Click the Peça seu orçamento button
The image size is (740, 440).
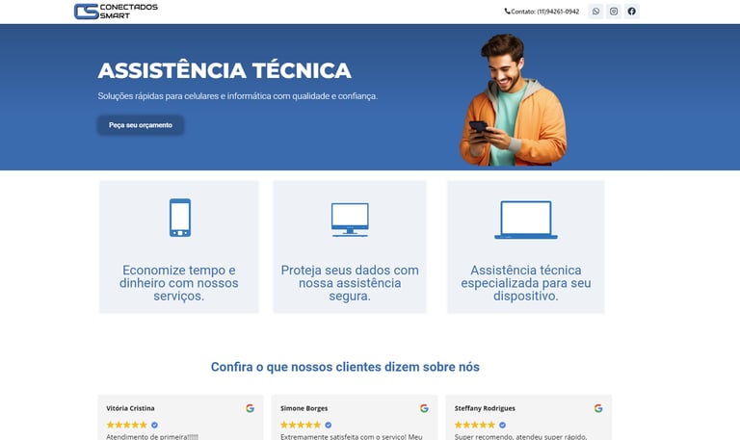click(141, 125)
